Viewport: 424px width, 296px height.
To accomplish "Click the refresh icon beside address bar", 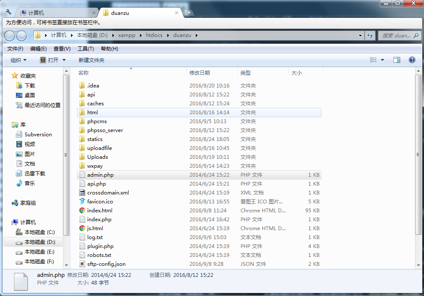I will click(370, 35).
